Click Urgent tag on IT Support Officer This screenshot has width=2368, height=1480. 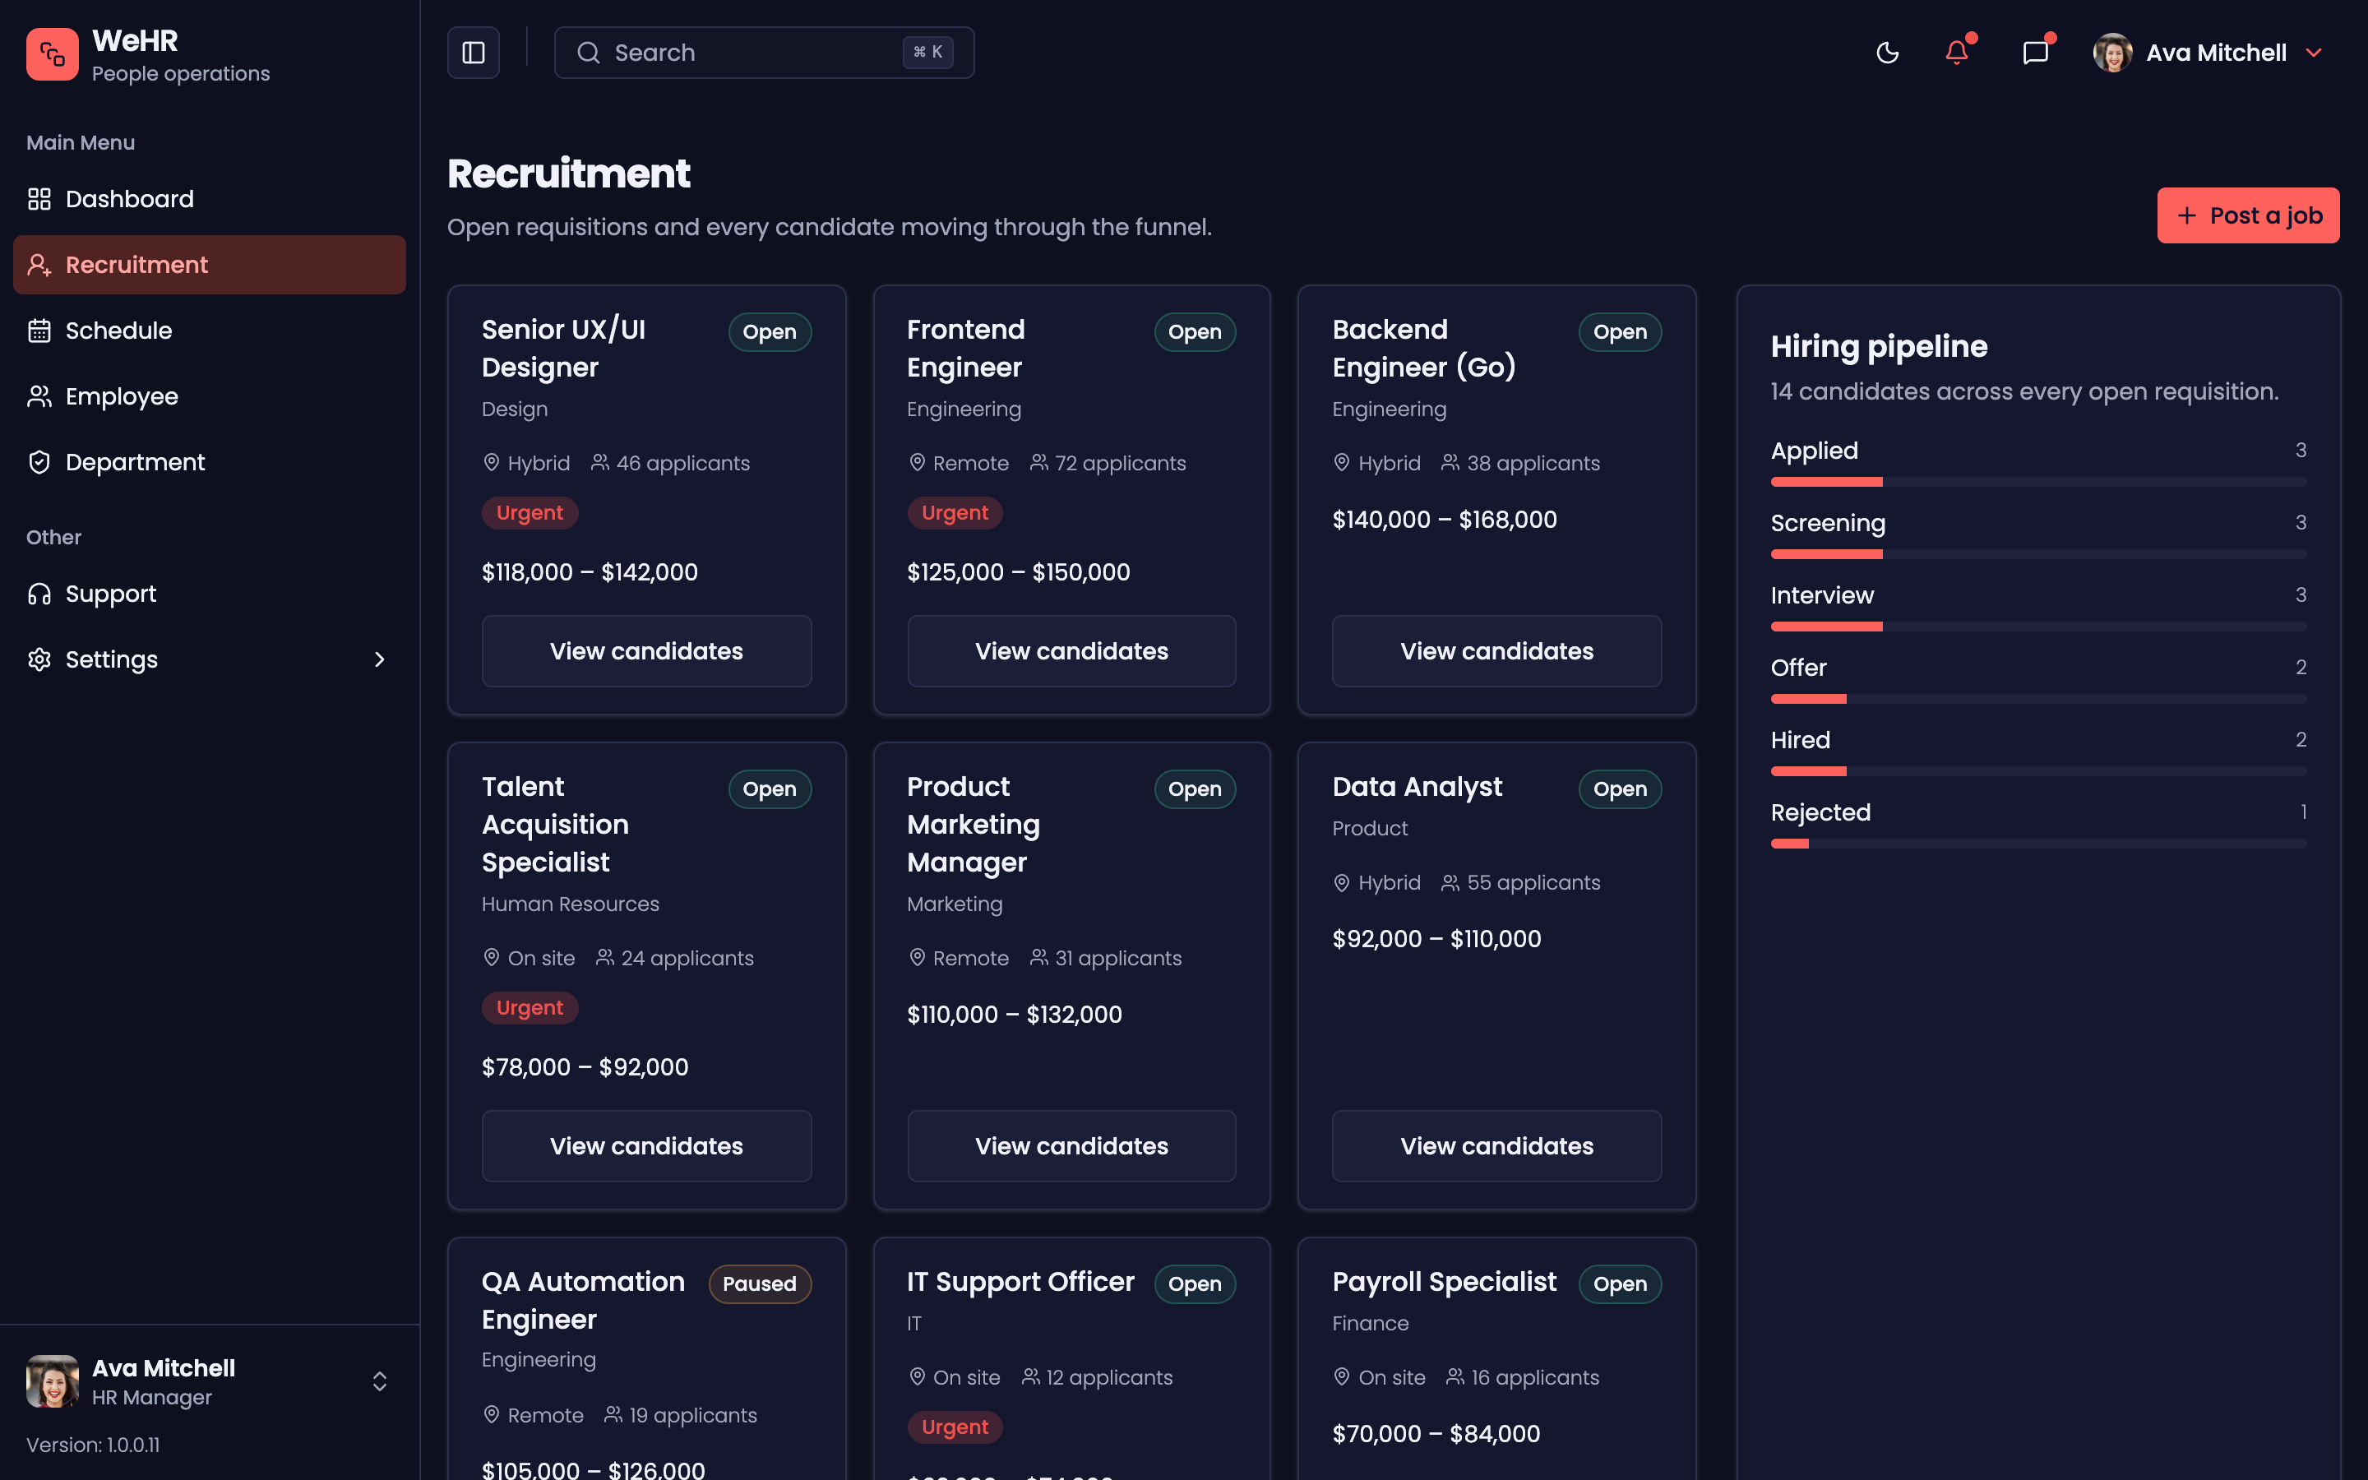(954, 1427)
